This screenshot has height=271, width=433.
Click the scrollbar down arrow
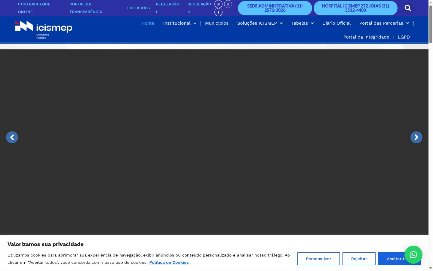coord(431,268)
